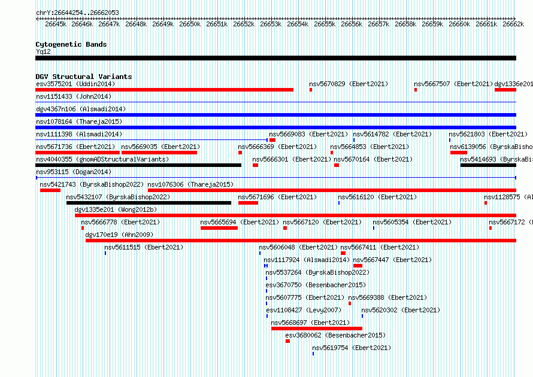The image size is (533, 377).
Task: Click nsv5537264 (ByrskaBishop2022) label
Action: coord(317,272)
